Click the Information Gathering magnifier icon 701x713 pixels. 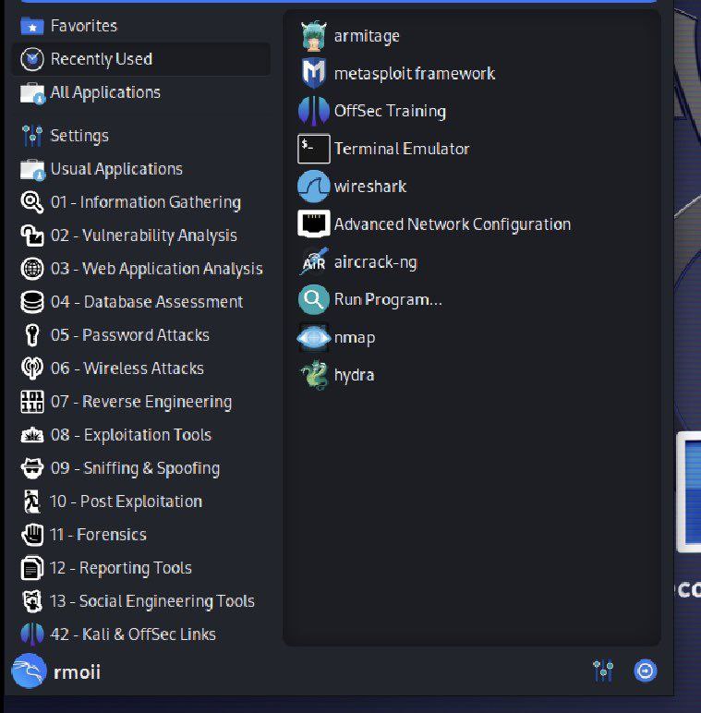[x=32, y=202]
